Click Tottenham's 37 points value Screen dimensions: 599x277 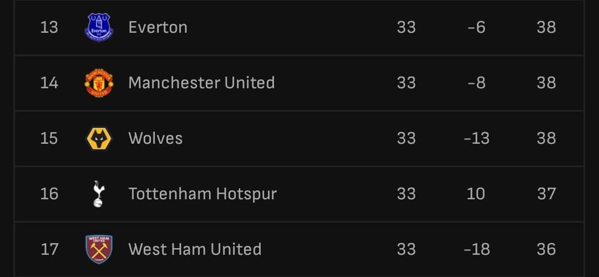[x=546, y=194]
